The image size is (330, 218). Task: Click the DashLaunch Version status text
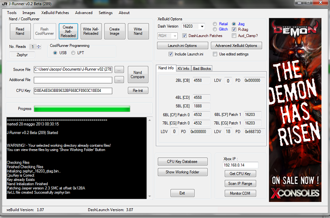tap(110, 210)
